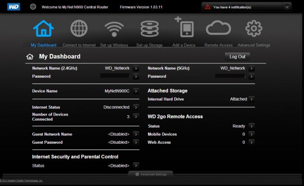This screenshot has height=186, width=304.
Task: Click the 2.4GHz password masked field
Action: 115,76
